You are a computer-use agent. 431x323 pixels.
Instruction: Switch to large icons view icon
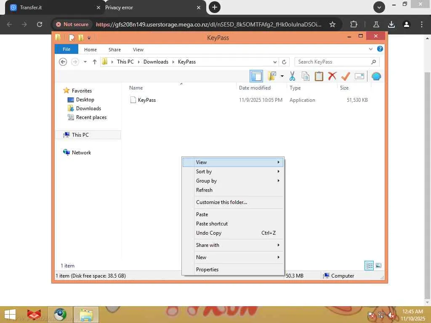point(378,266)
